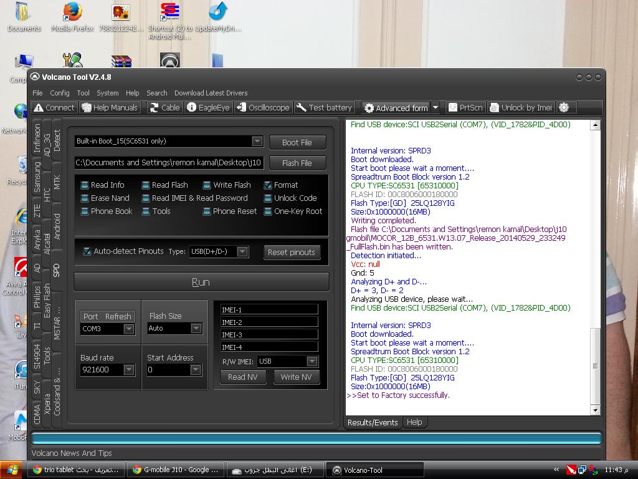Enable One-Key Root checkbox
The width and height of the screenshot is (638, 479).
(268, 211)
